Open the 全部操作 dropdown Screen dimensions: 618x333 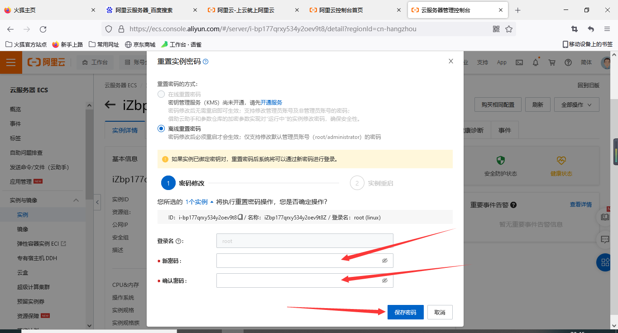pyautogui.click(x=576, y=105)
